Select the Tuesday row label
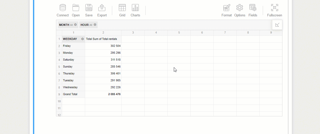The height and width of the screenshot is (134, 320). [x=74, y=81]
